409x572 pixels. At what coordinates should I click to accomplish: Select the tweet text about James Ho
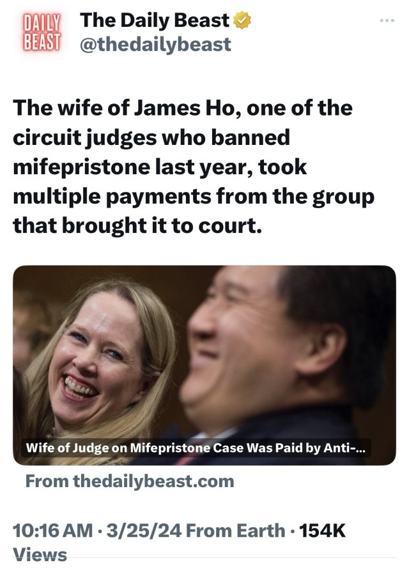(x=194, y=167)
